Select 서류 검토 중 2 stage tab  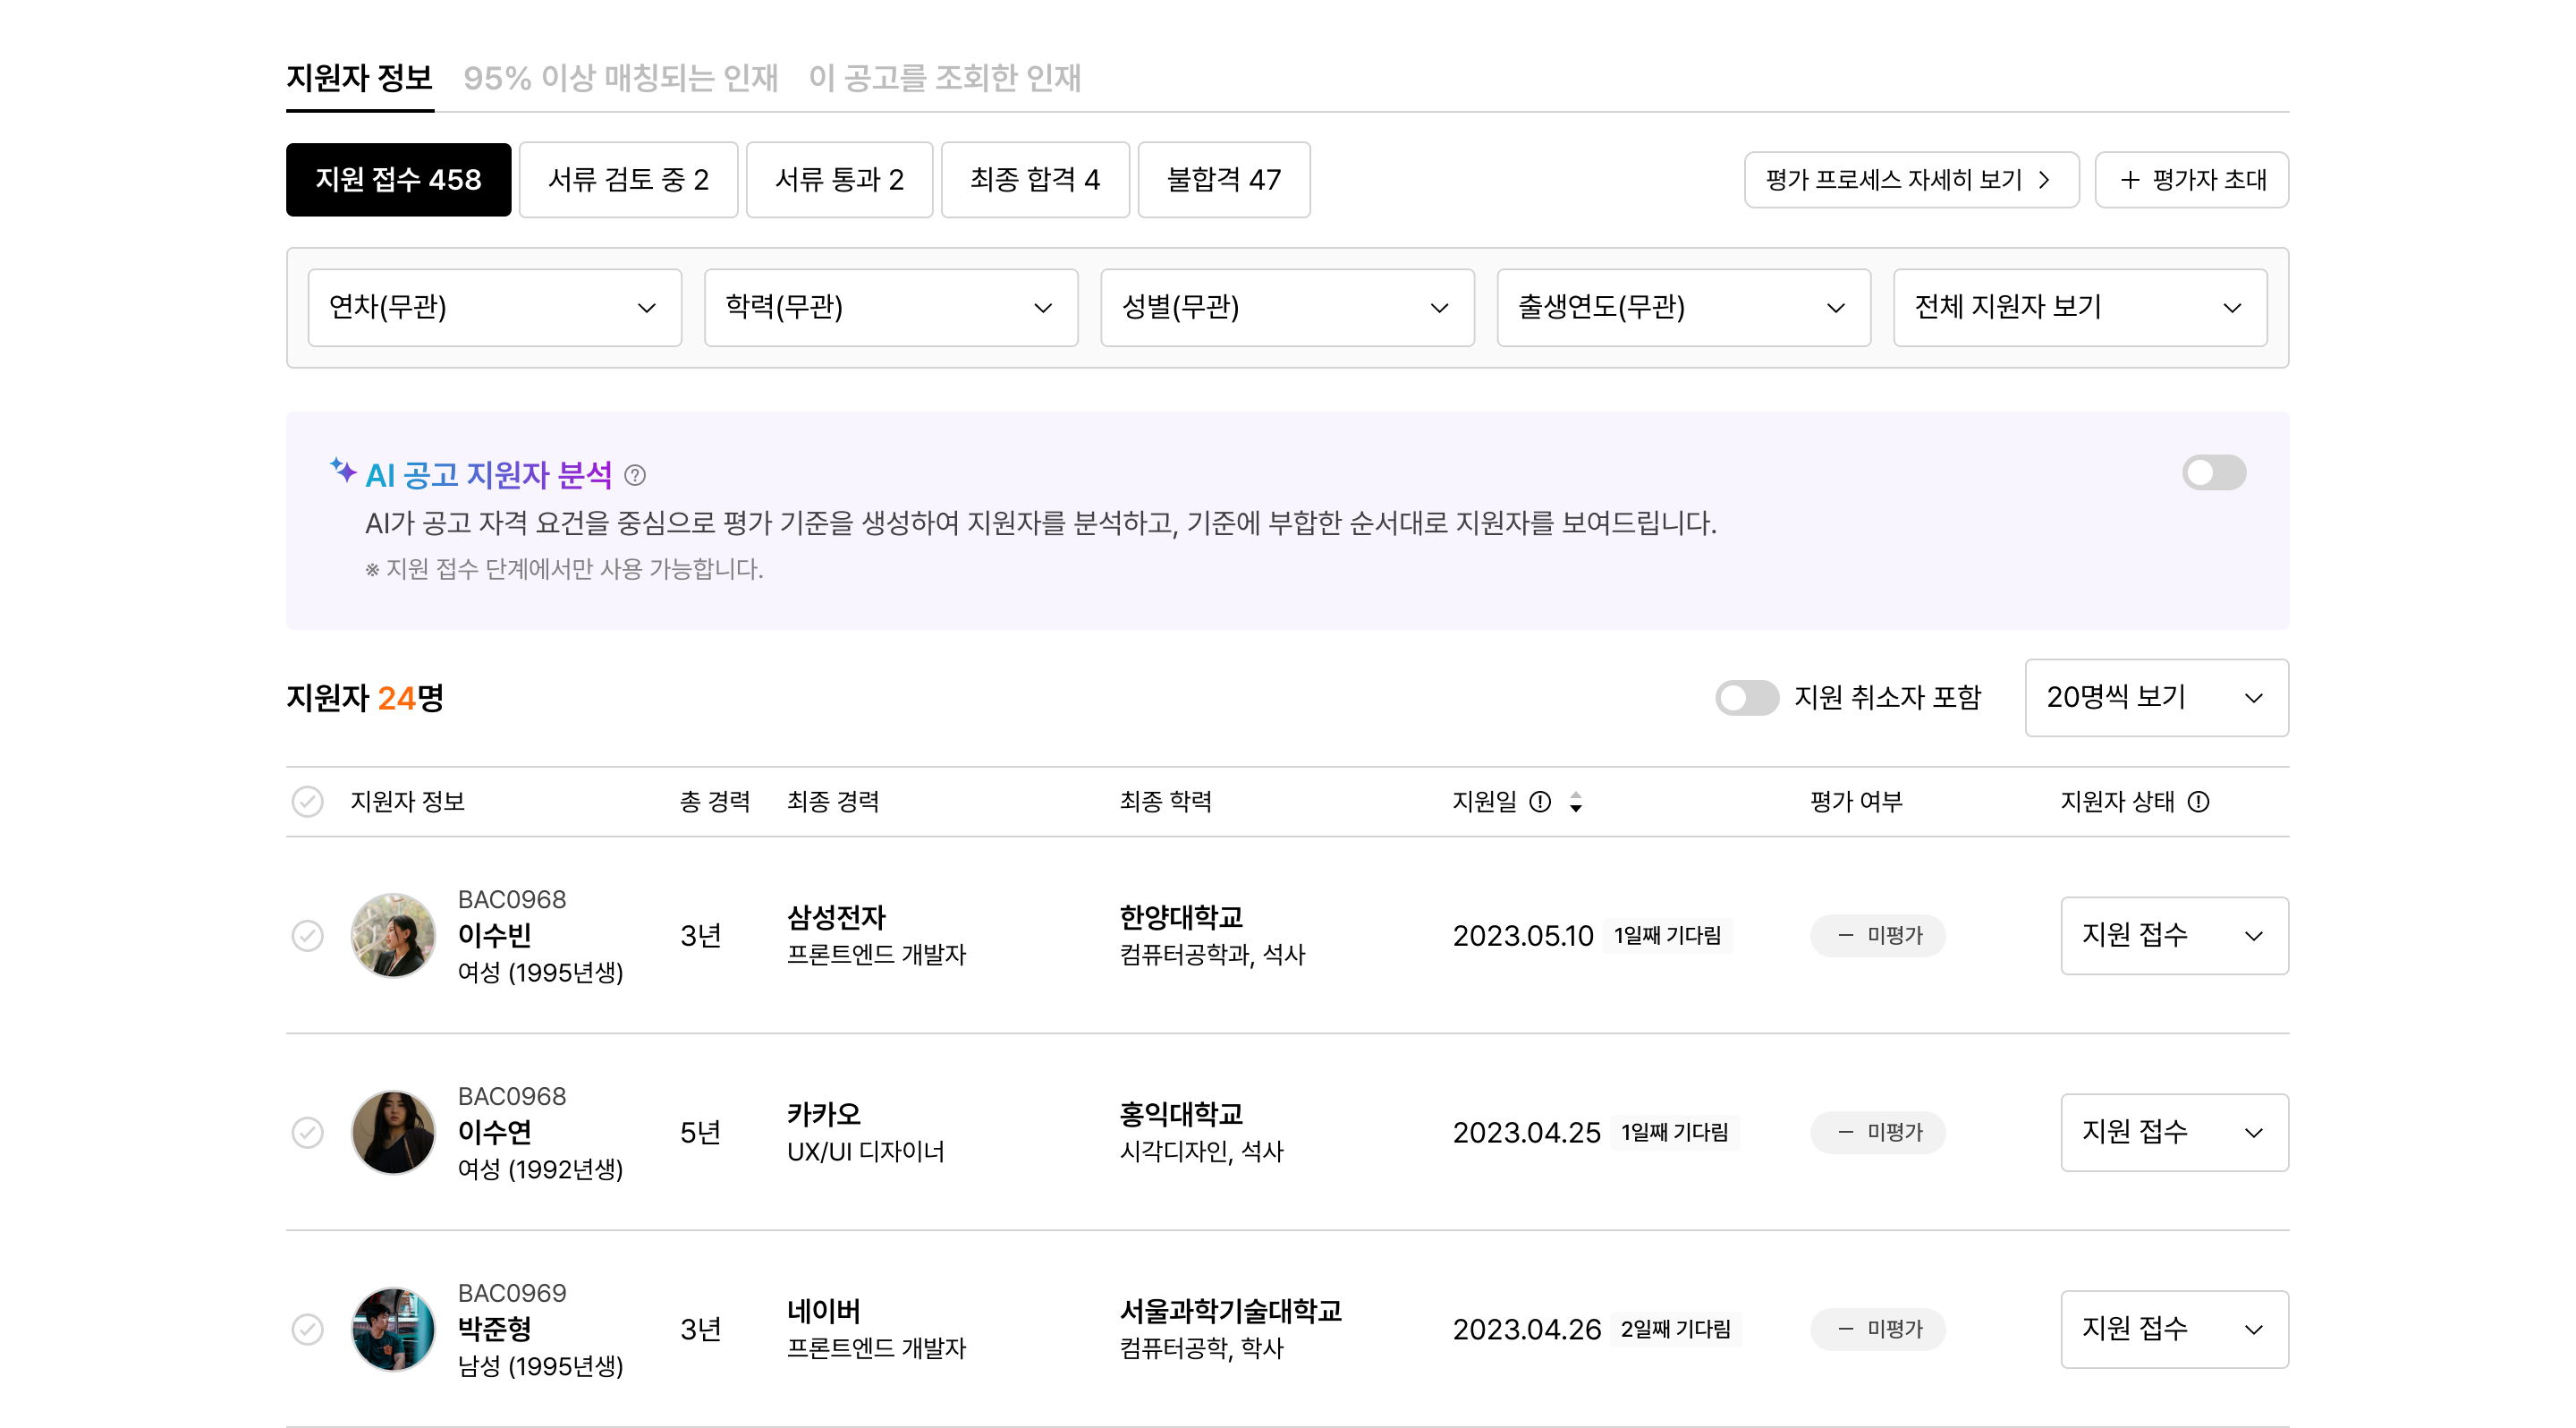628,180
